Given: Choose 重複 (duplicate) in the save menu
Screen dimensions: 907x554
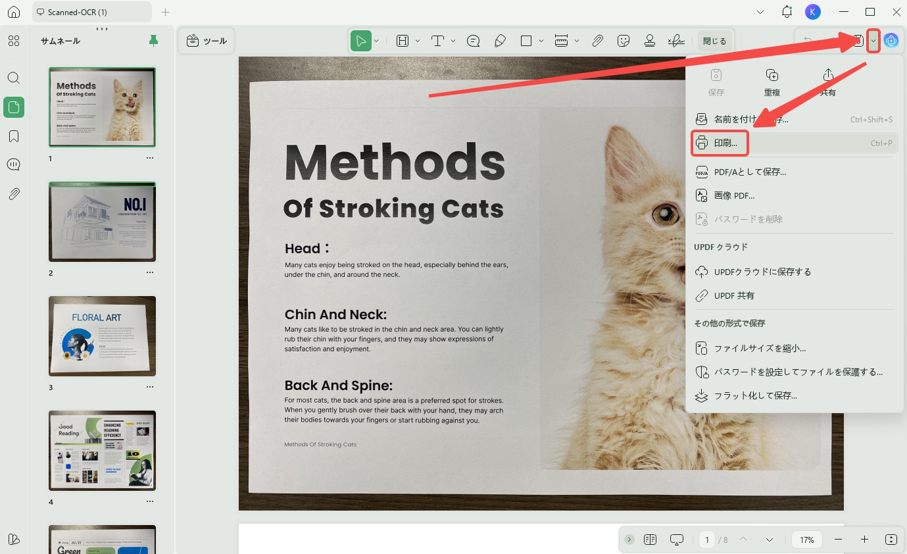Looking at the screenshot, I should tap(772, 82).
